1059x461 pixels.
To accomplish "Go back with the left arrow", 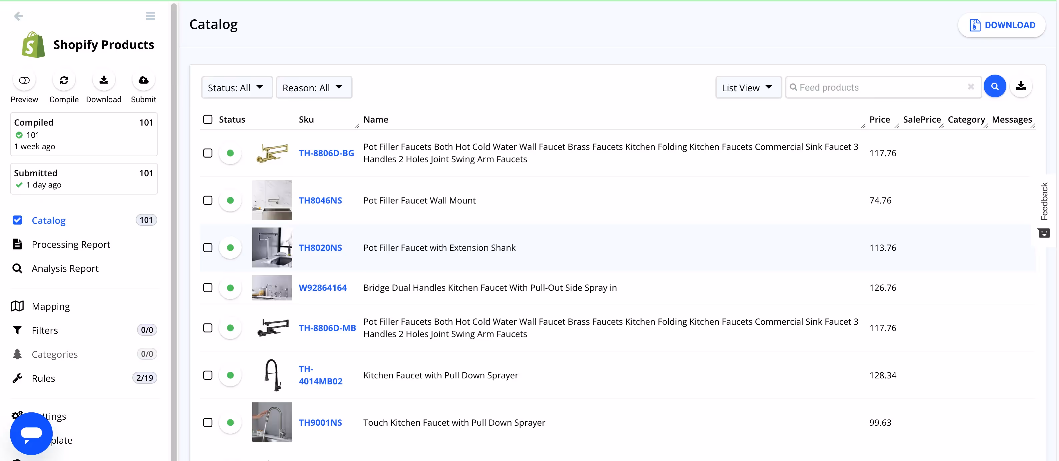I will click(18, 16).
